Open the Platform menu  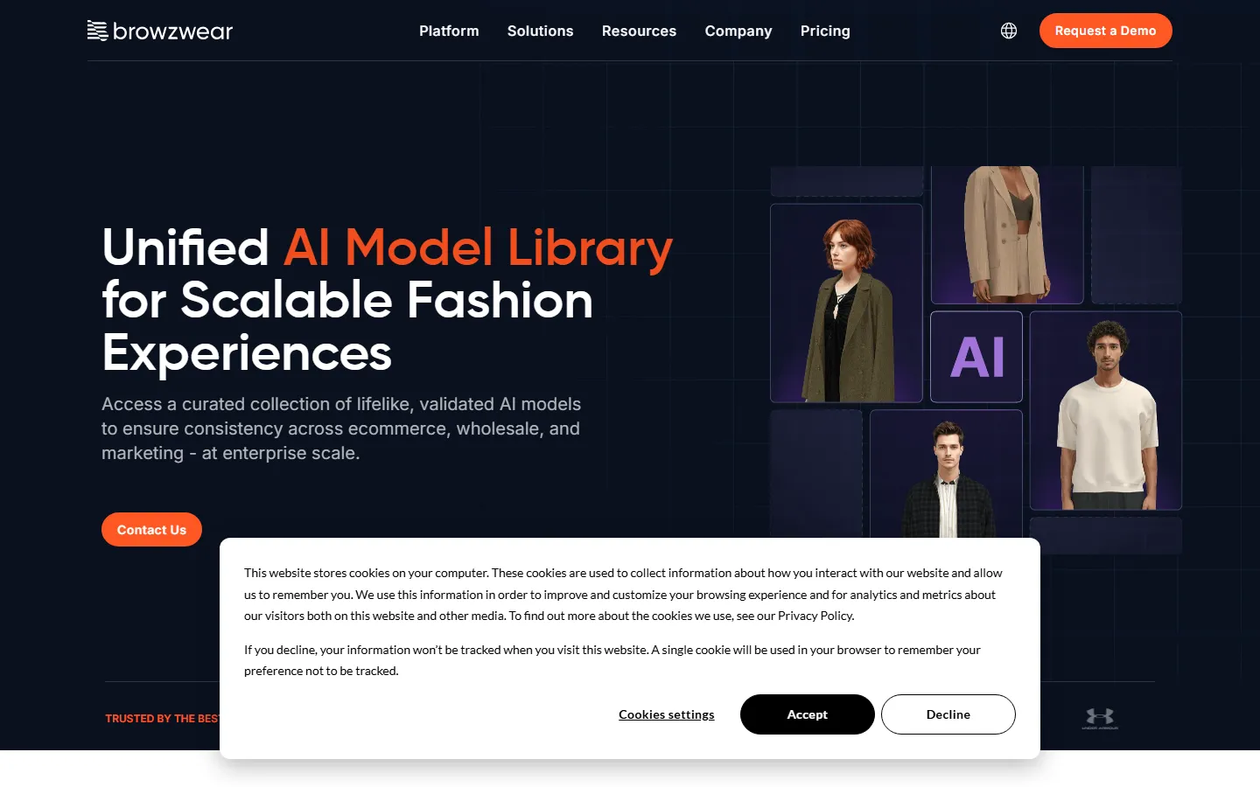coord(449,31)
